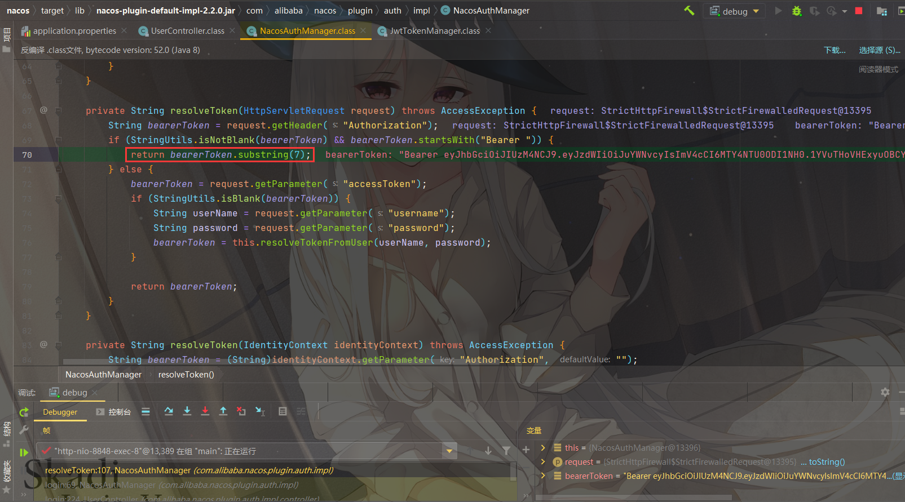Run with coverage using the shield icon
The height and width of the screenshot is (502, 905).
814,11
